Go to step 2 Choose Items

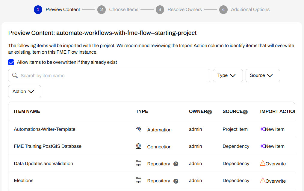pyautogui.click(x=118, y=10)
